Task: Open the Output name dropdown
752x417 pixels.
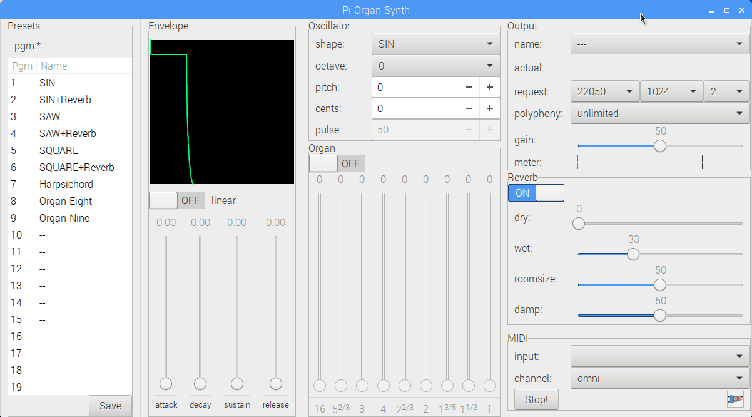Action: click(660, 44)
